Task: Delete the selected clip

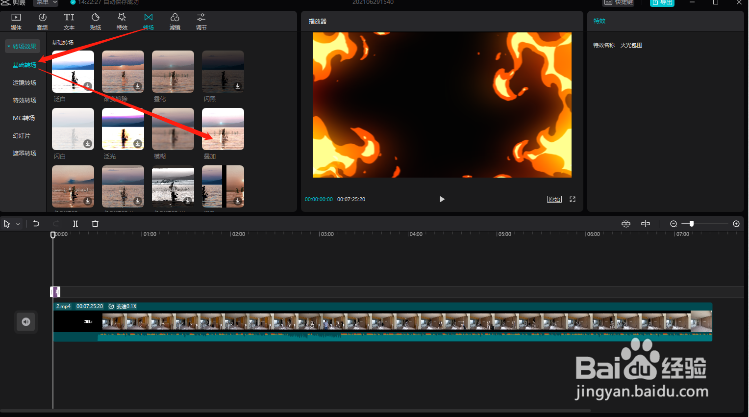Action: point(95,224)
